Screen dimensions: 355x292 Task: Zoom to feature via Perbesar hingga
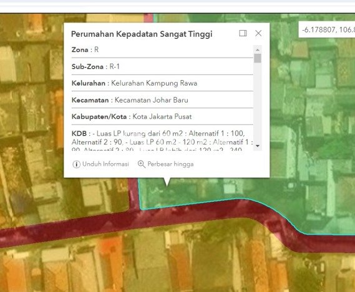tap(166, 164)
